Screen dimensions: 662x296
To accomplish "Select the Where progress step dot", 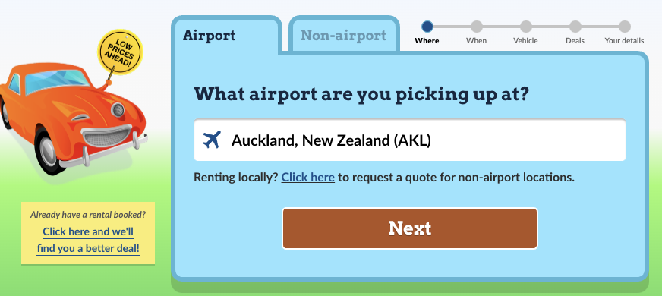I will pyautogui.click(x=427, y=27).
